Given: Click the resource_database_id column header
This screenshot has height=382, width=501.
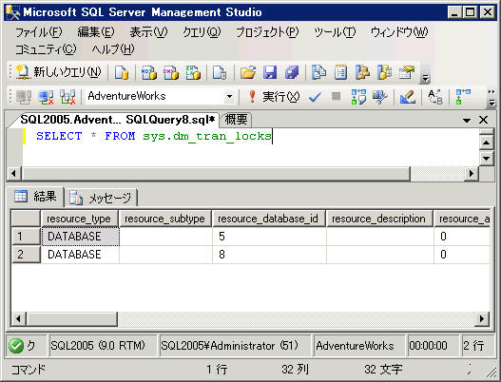Looking at the screenshot, I should pyautogui.click(x=268, y=219).
